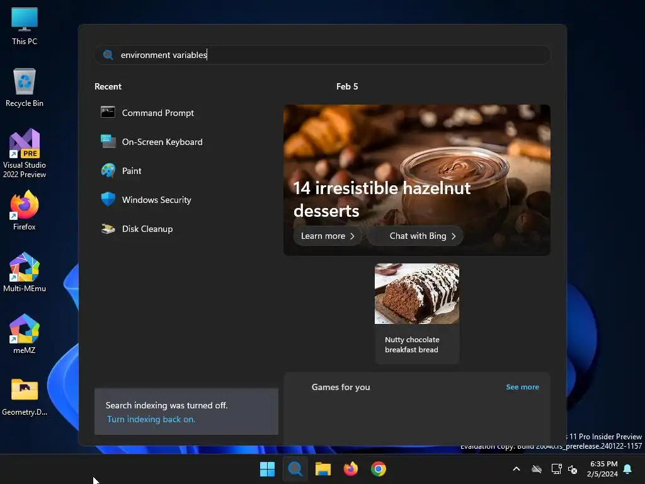Open Multi-MEmu desktop shortcut
This screenshot has width=645, height=484.
click(x=25, y=272)
